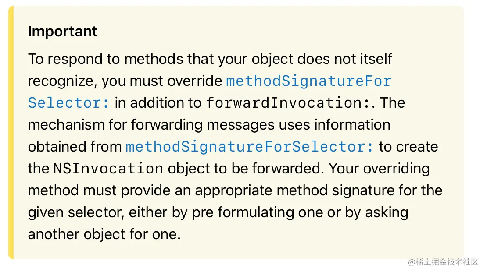
Task: Click the word "formulating" in the paragraph
Action: pyautogui.click(x=256, y=213)
